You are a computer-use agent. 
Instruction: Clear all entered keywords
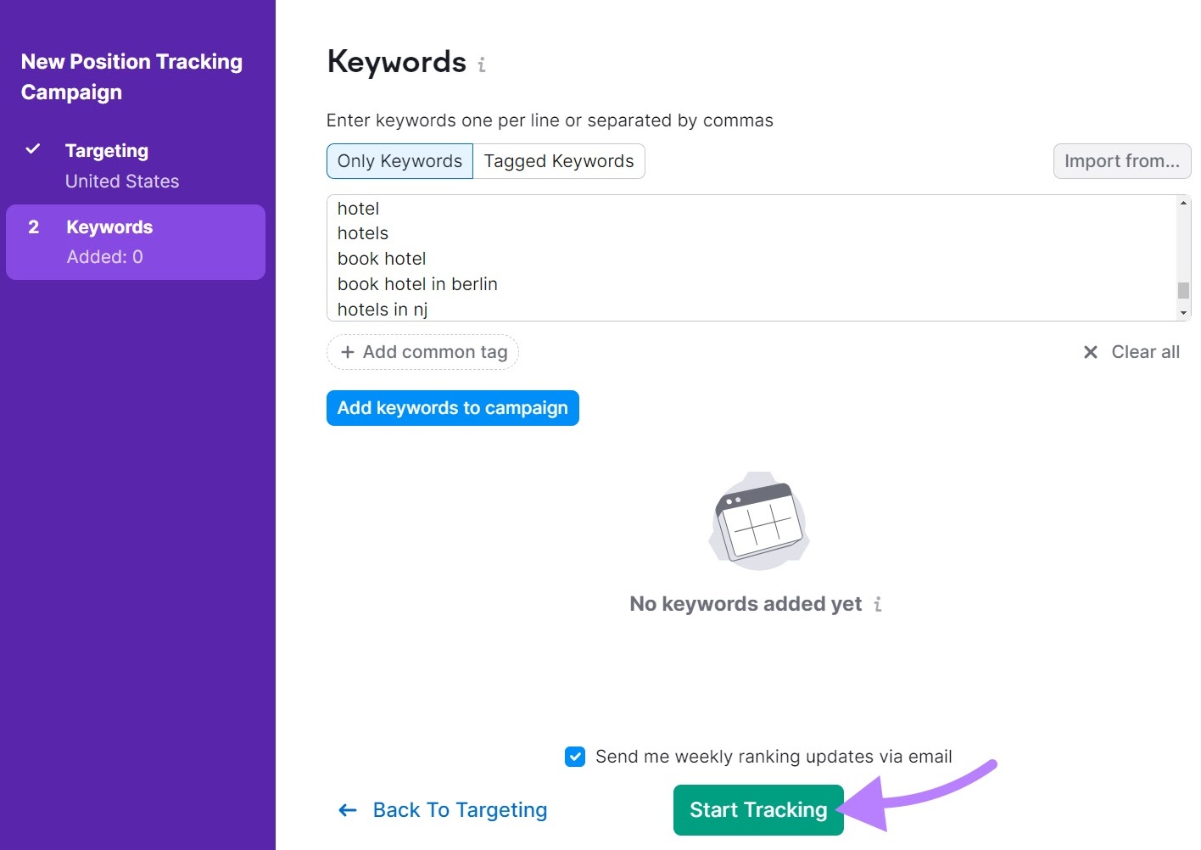click(x=1145, y=351)
